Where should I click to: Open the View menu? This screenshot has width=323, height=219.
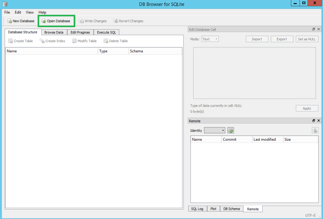[30, 12]
